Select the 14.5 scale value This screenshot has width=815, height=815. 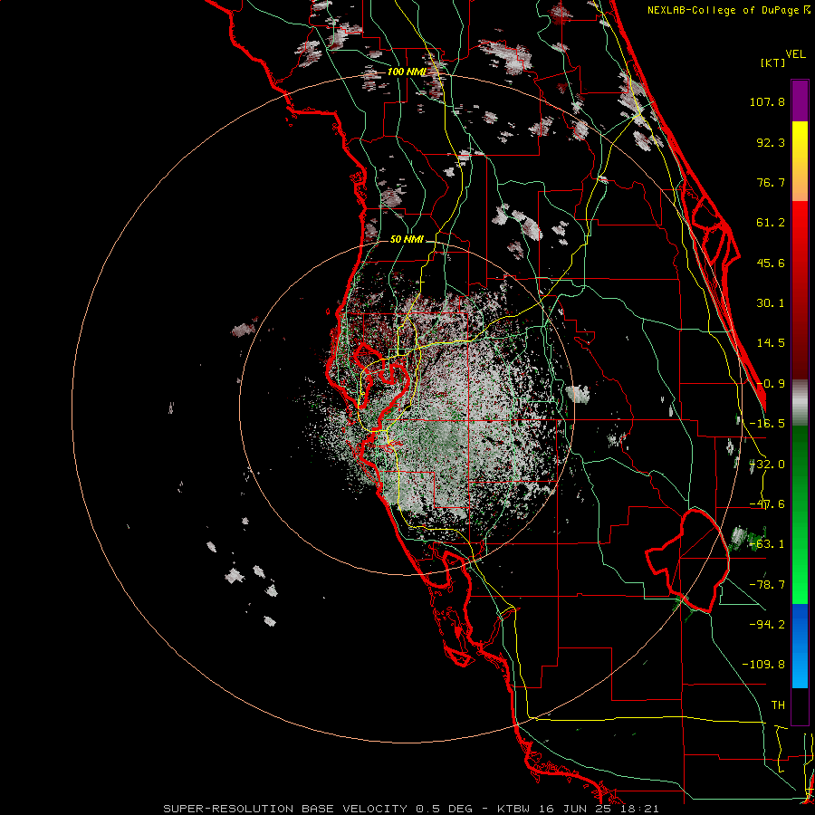click(771, 343)
